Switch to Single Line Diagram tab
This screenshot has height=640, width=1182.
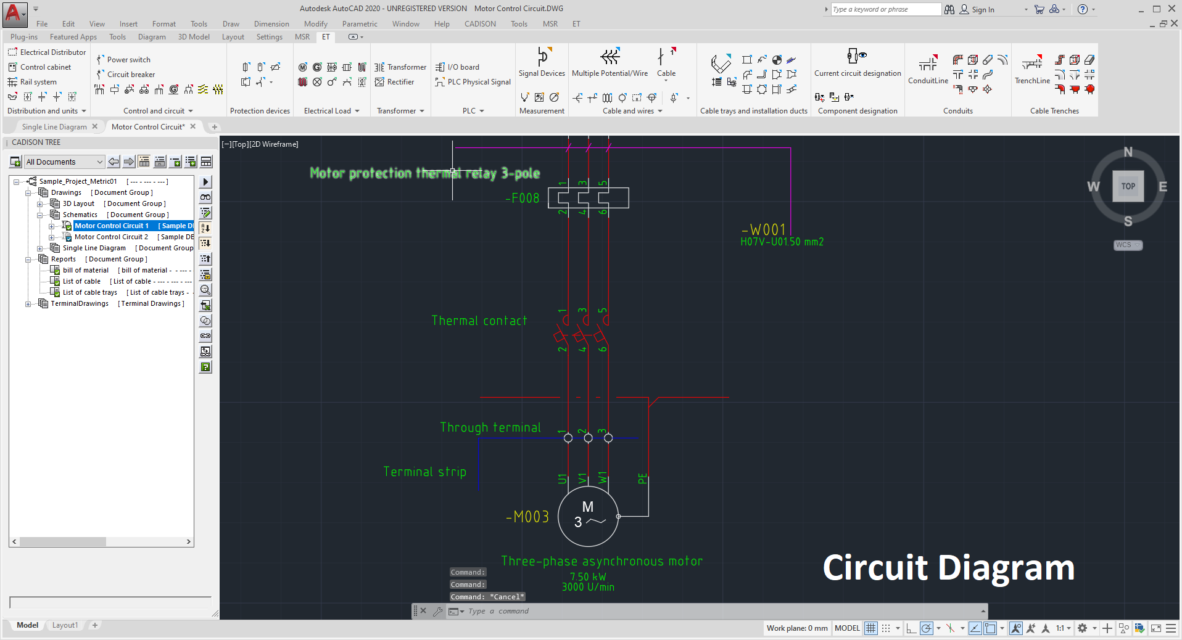[54, 127]
